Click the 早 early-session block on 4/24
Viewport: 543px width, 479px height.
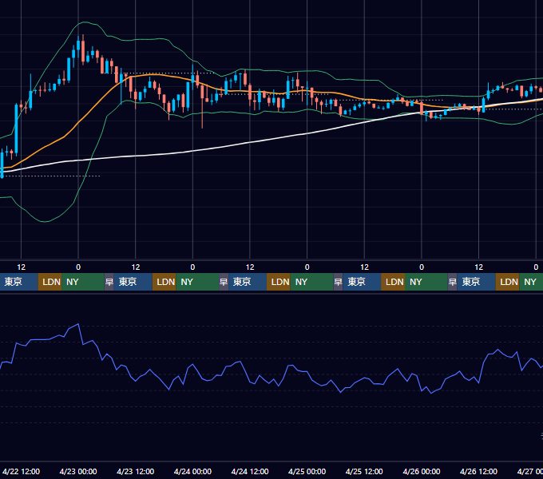point(224,282)
